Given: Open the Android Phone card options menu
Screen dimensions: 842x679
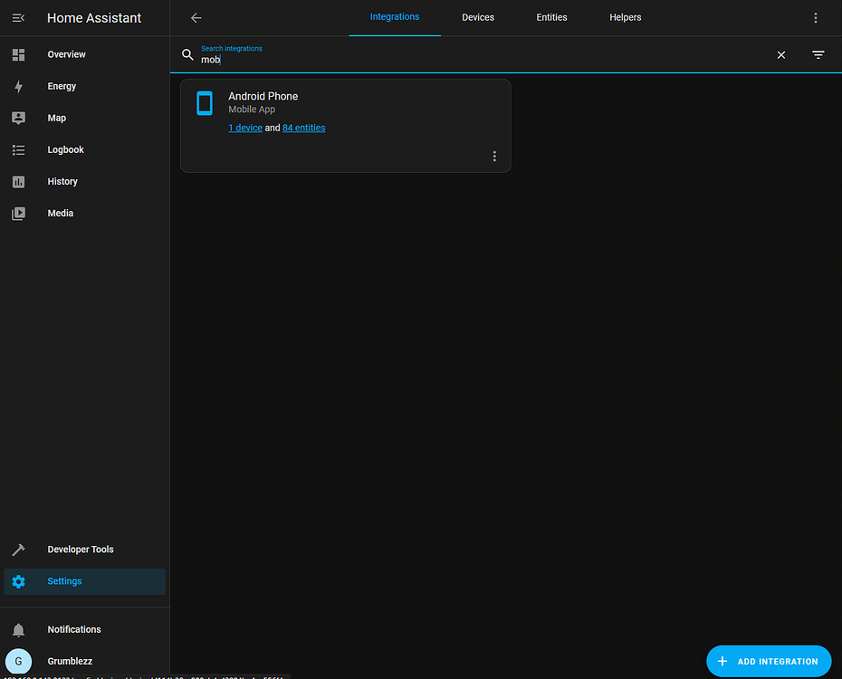Looking at the screenshot, I should (494, 156).
